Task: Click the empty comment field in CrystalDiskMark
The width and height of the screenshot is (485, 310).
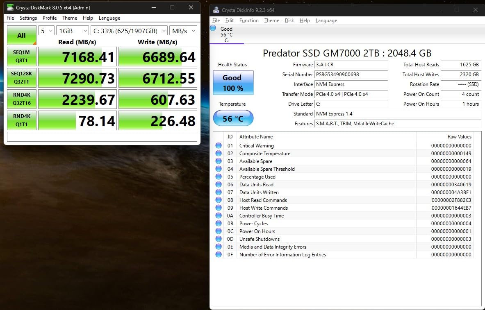Action: pos(102,137)
